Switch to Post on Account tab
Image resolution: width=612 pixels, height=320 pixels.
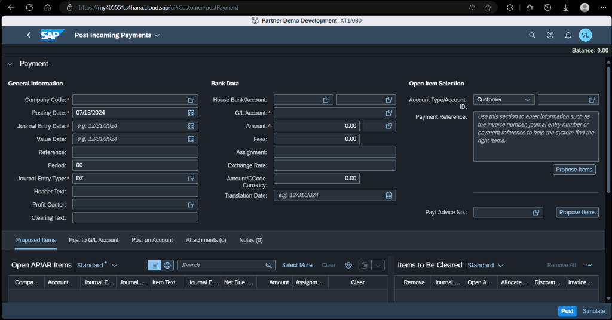click(152, 240)
